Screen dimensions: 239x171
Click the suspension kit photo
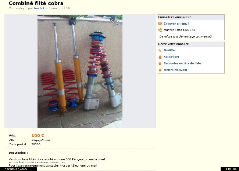pyautogui.click(x=80, y=71)
